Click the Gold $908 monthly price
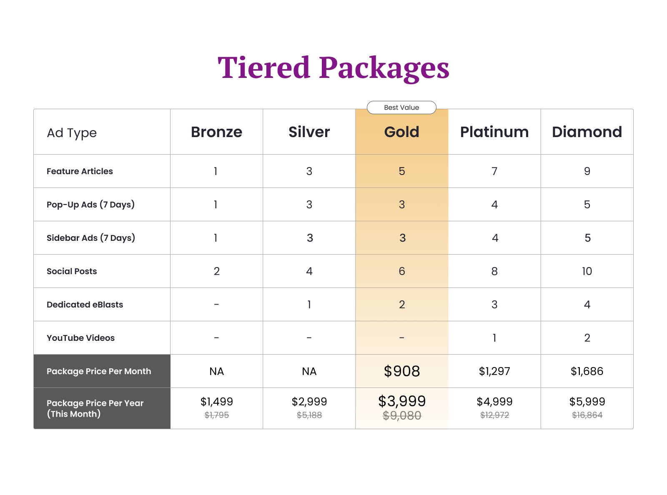The height and width of the screenshot is (495, 667). click(x=402, y=371)
